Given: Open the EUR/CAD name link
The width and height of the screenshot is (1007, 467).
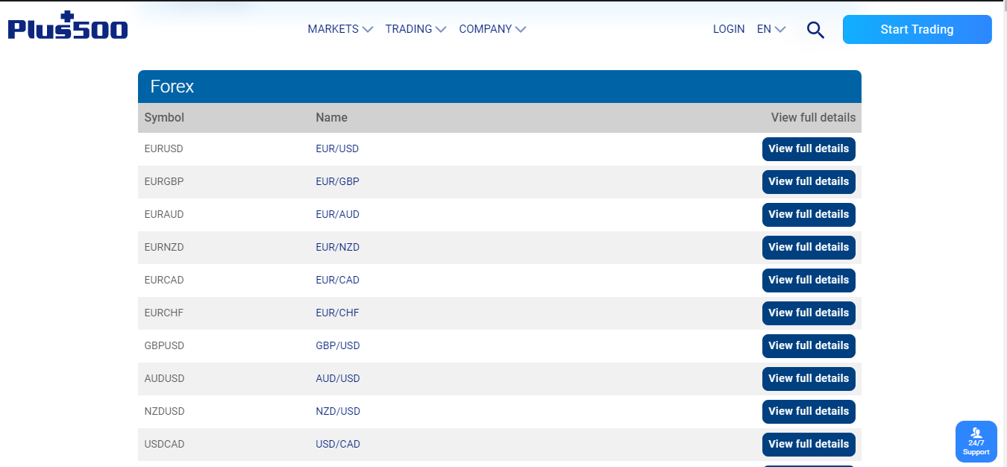Looking at the screenshot, I should tap(338, 280).
